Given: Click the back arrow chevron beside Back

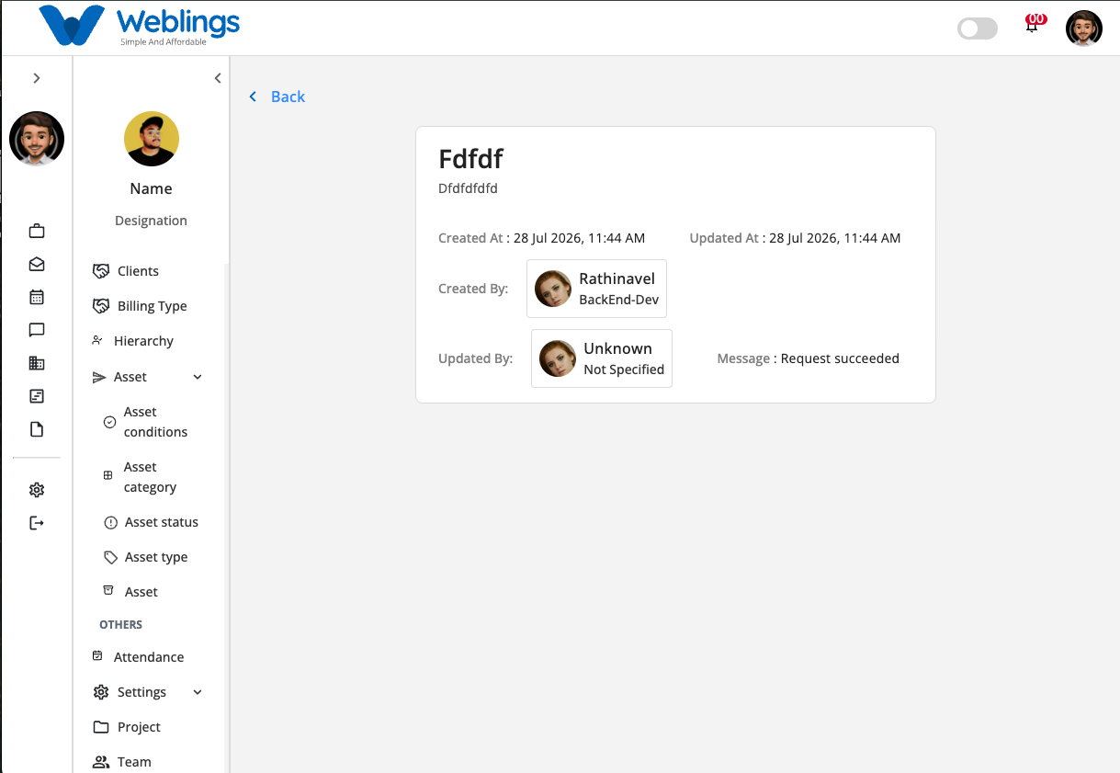Looking at the screenshot, I should pyautogui.click(x=254, y=97).
